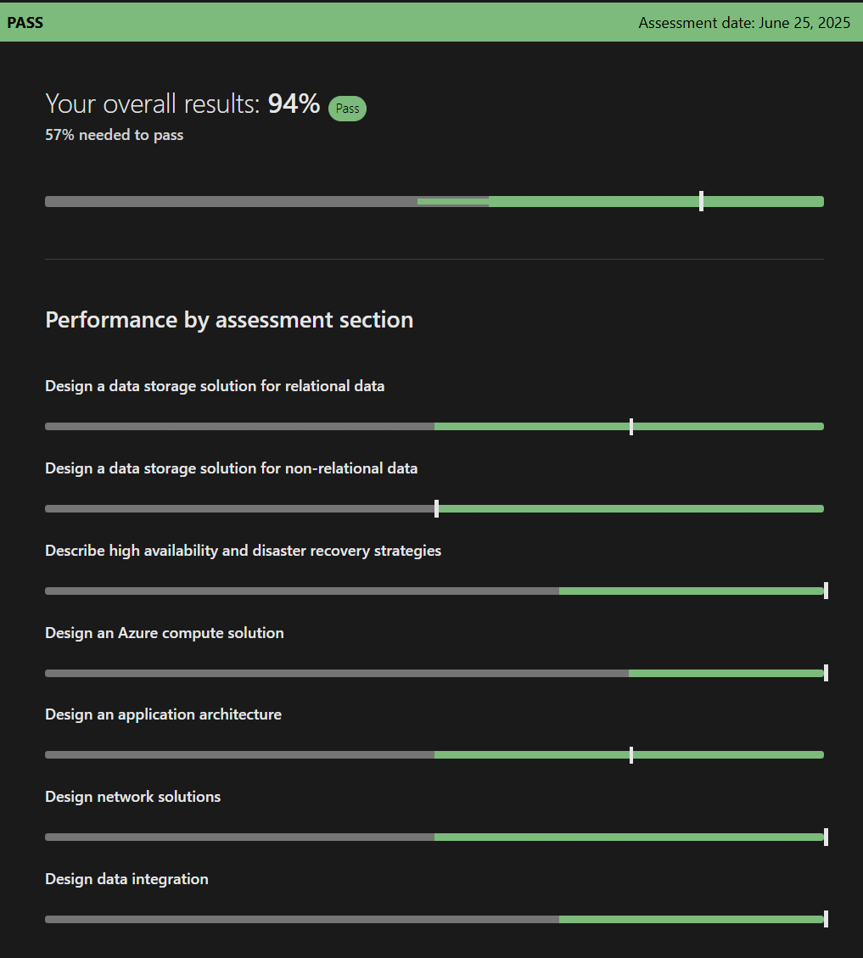This screenshot has width=863, height=958.
Task: Click the network solutions score marker
Action: [x=826, y=837]
